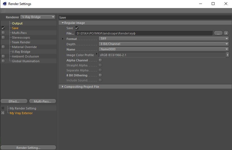Minimize the Render Settings window
Viewport: 232px width, 150px height.
click(x=201, y=4)
